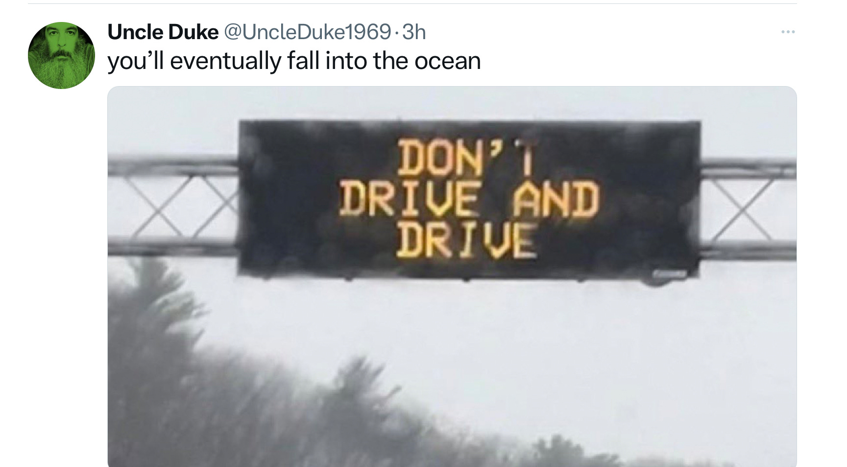Click the tweet text about the ocean
The height and width of the screenshot is (467, 847).
(x=294, y=61)
